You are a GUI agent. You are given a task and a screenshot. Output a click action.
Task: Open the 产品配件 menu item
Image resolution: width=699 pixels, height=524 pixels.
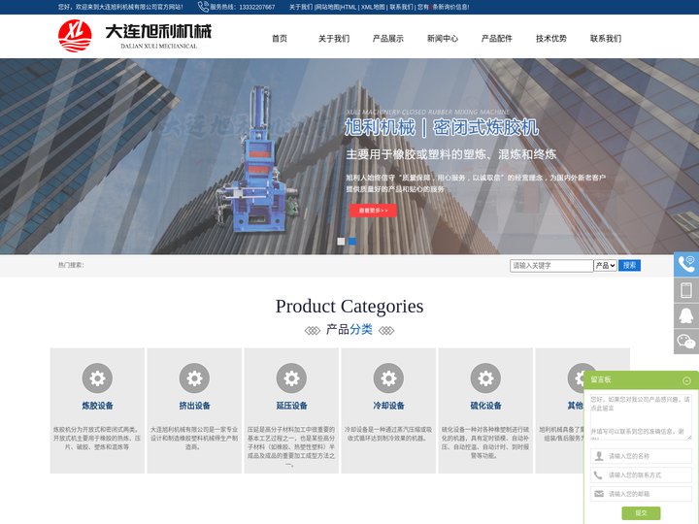coord(497,39)
